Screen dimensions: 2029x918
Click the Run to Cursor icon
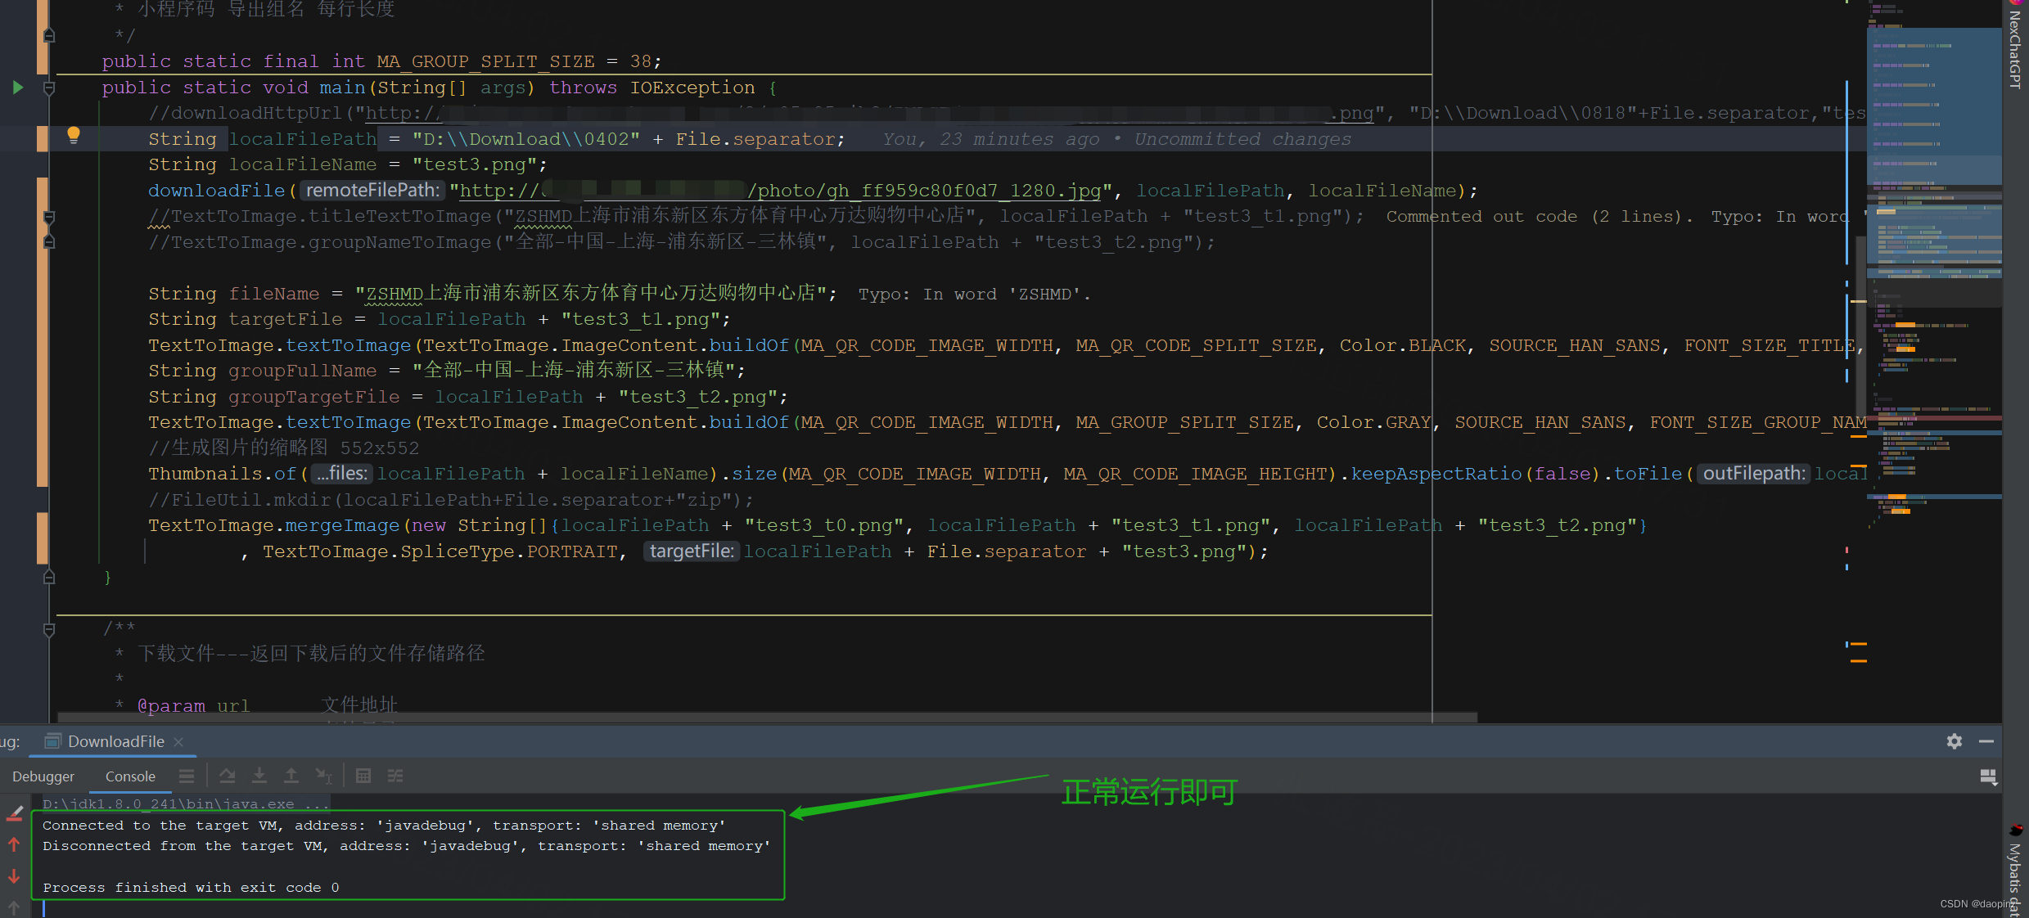coord(324,776)
